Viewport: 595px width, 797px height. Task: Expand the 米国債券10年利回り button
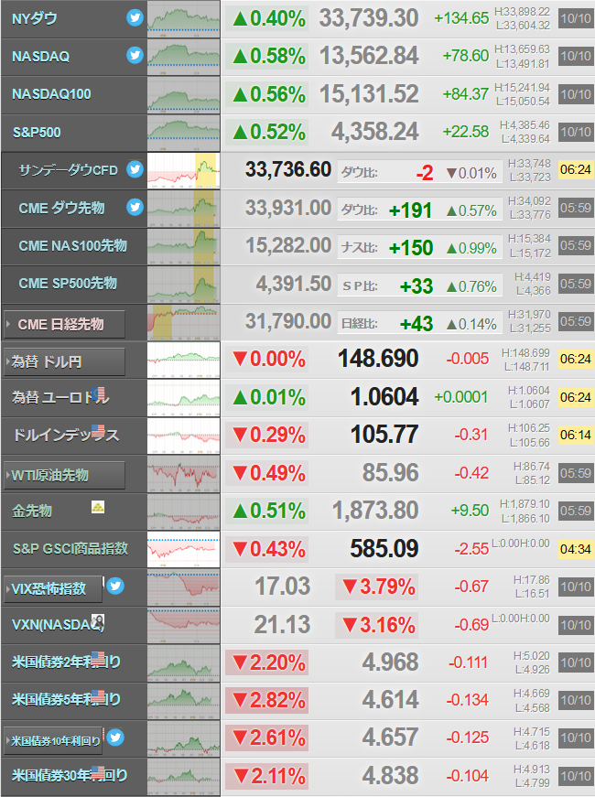pos(53,741)
